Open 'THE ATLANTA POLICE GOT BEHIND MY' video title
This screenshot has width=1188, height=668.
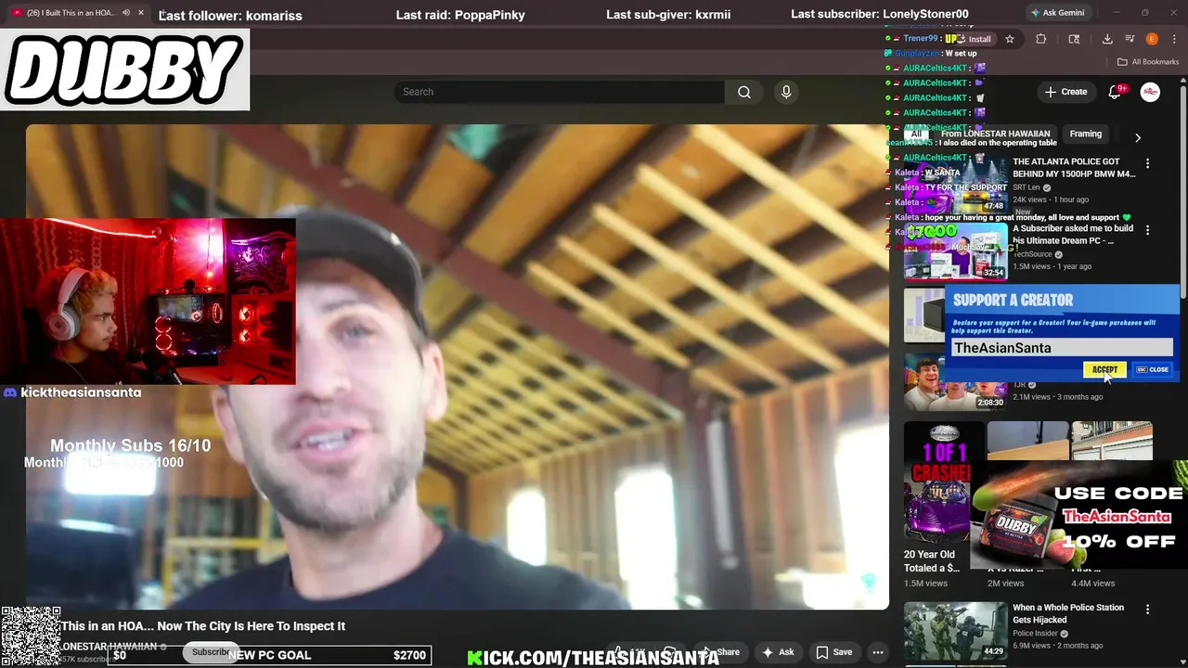tap(1074, 168)
